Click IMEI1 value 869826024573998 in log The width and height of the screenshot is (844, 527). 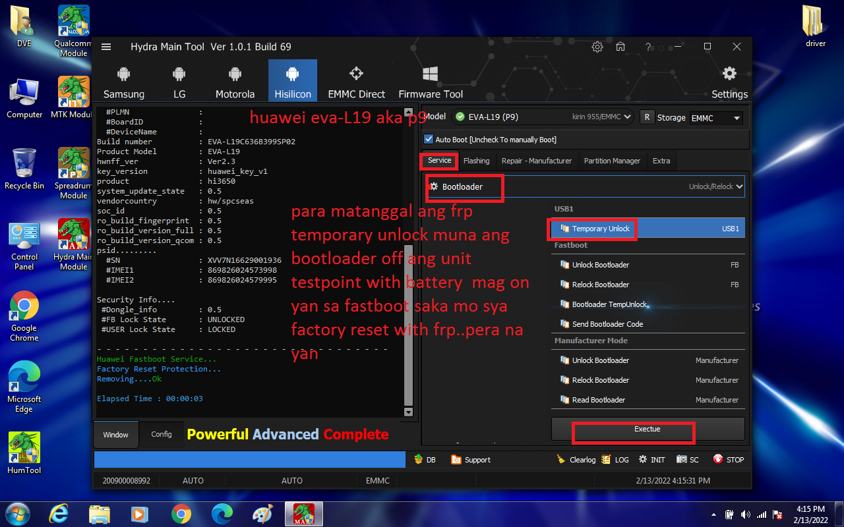tap(242, 270)
